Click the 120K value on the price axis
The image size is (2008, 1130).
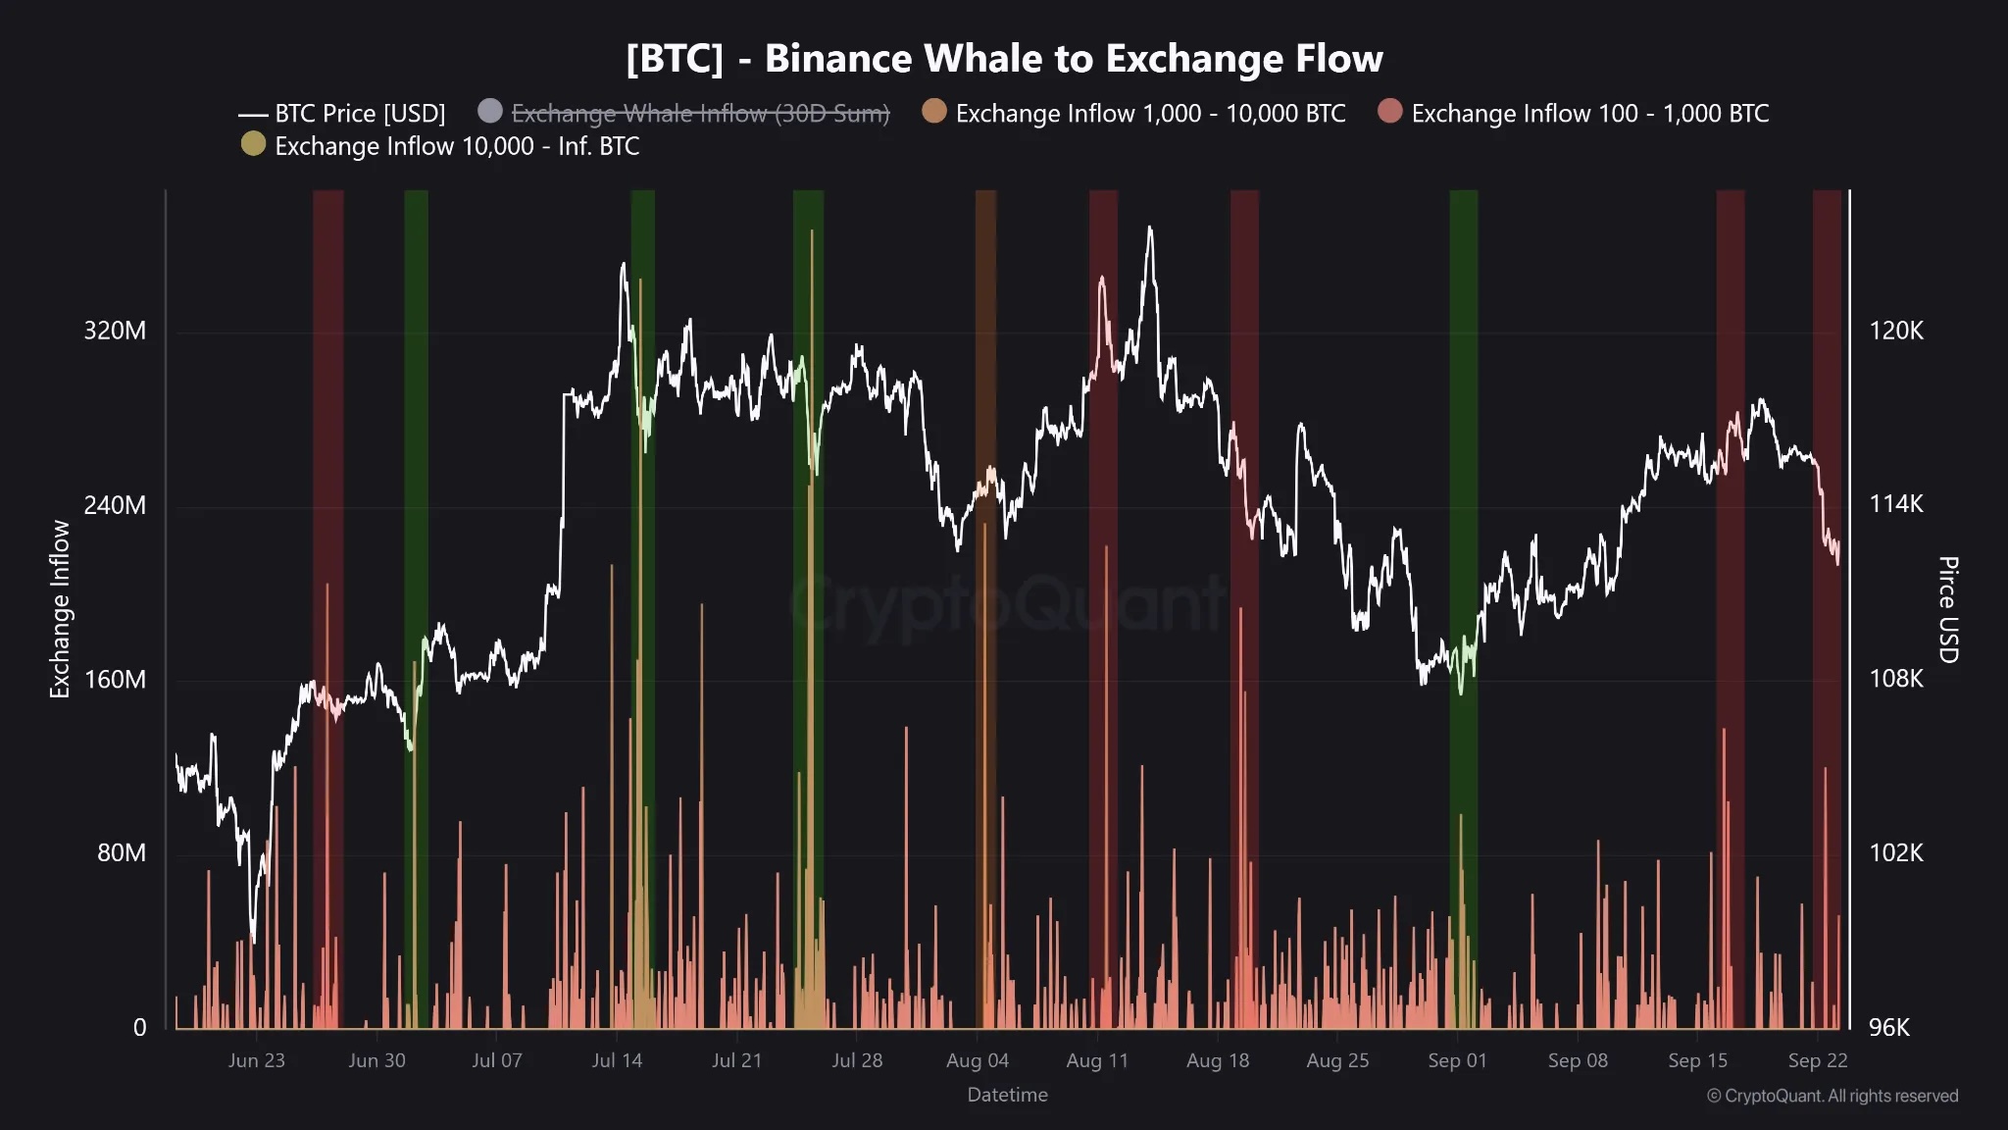(1895, 331)
